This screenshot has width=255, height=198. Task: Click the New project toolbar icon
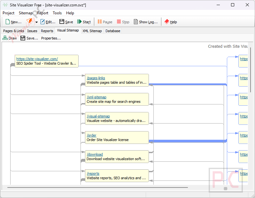click(x=7, y=22)
